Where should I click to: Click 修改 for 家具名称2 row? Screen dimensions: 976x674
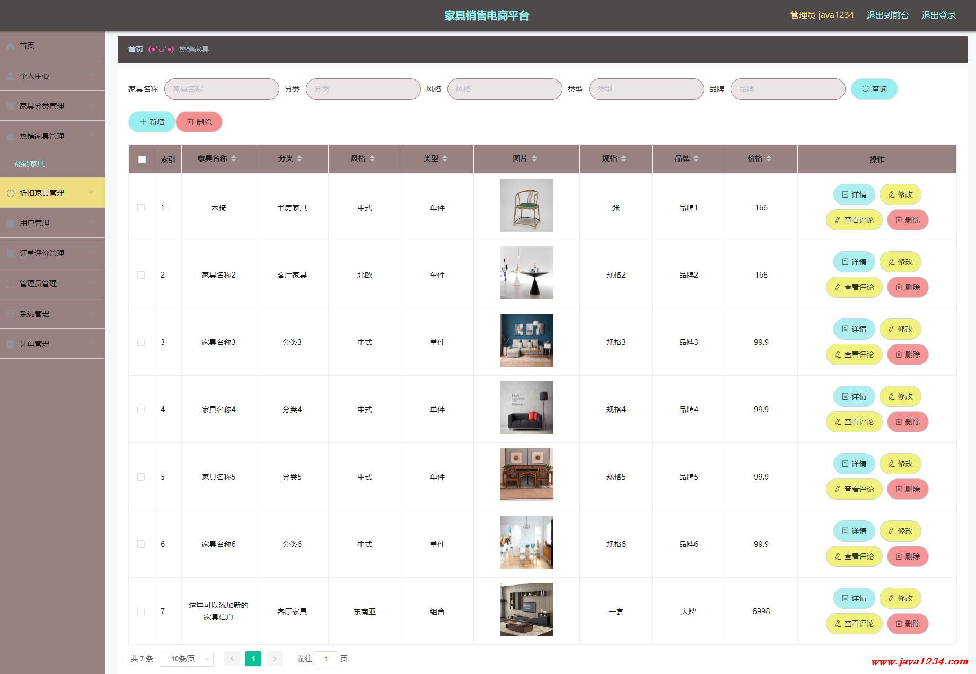(x=900, y=262)
